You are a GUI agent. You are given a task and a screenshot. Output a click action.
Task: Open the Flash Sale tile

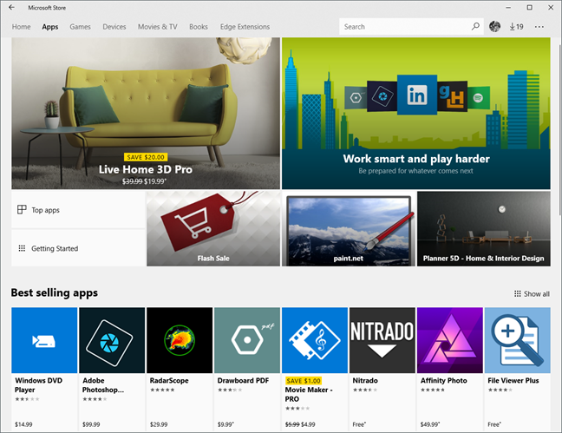point(213,228)
